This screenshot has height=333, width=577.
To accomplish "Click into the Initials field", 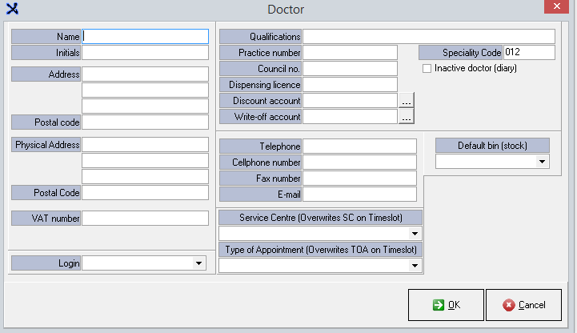I will click(x=145, y=52).
